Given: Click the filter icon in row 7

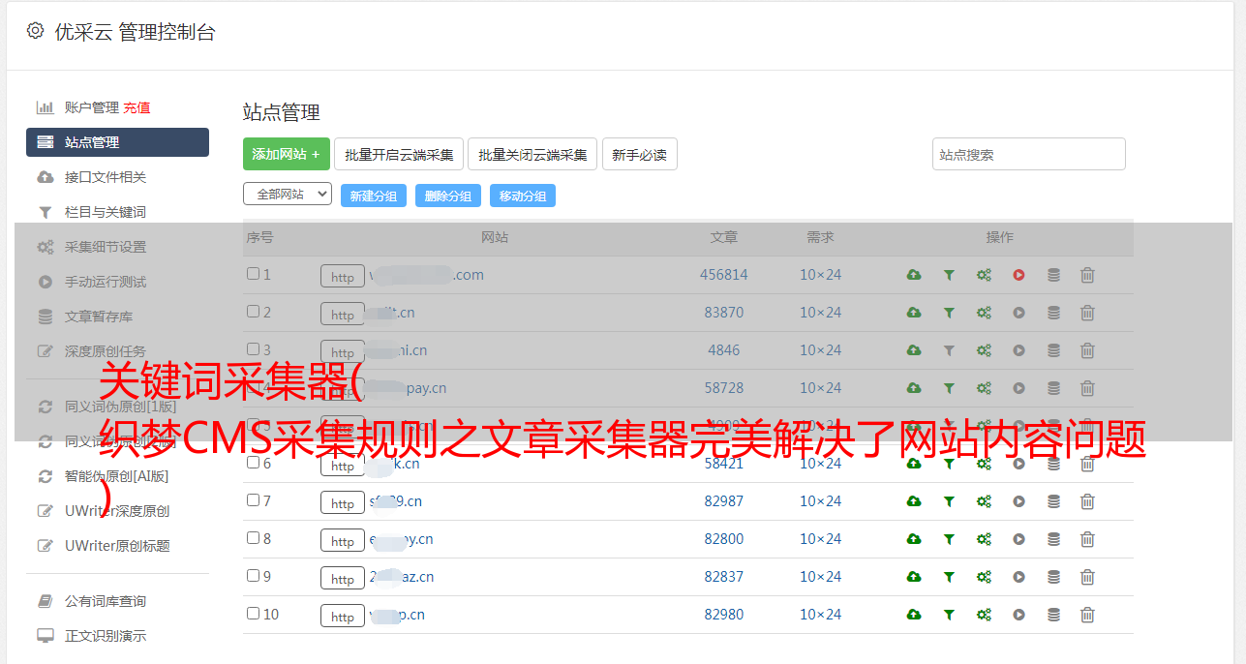Looking at the screenshot, I should [x=949, y=501].
